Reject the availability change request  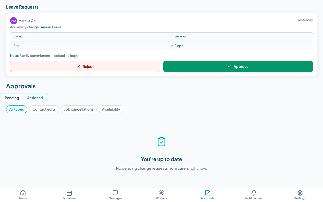[85, 66]
